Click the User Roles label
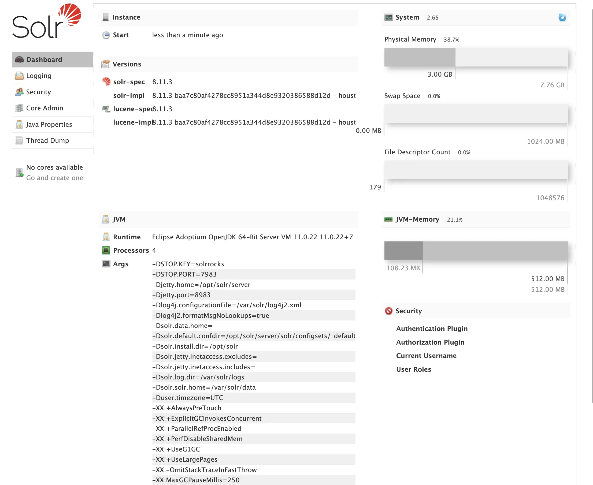593x485 pixels. pyautogui.click(x=414, y=369)
